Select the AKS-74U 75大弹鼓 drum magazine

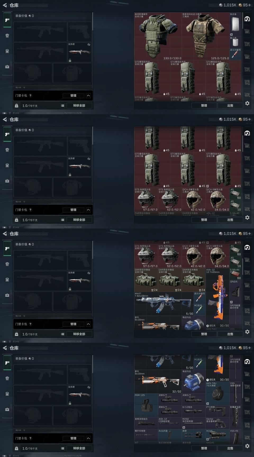click(217, 394)
